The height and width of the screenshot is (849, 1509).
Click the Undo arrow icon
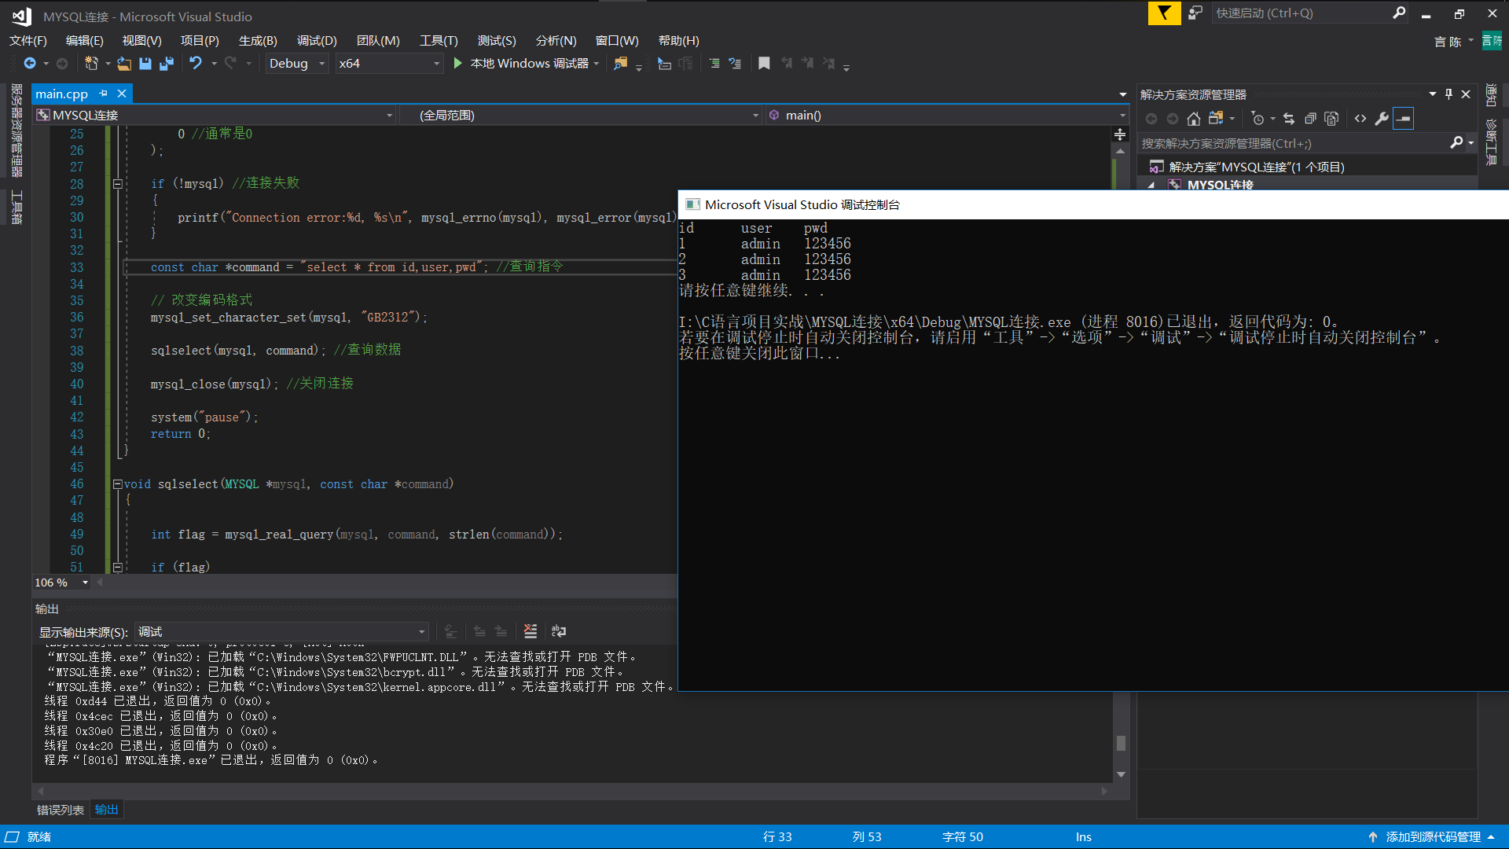point(196,64)
